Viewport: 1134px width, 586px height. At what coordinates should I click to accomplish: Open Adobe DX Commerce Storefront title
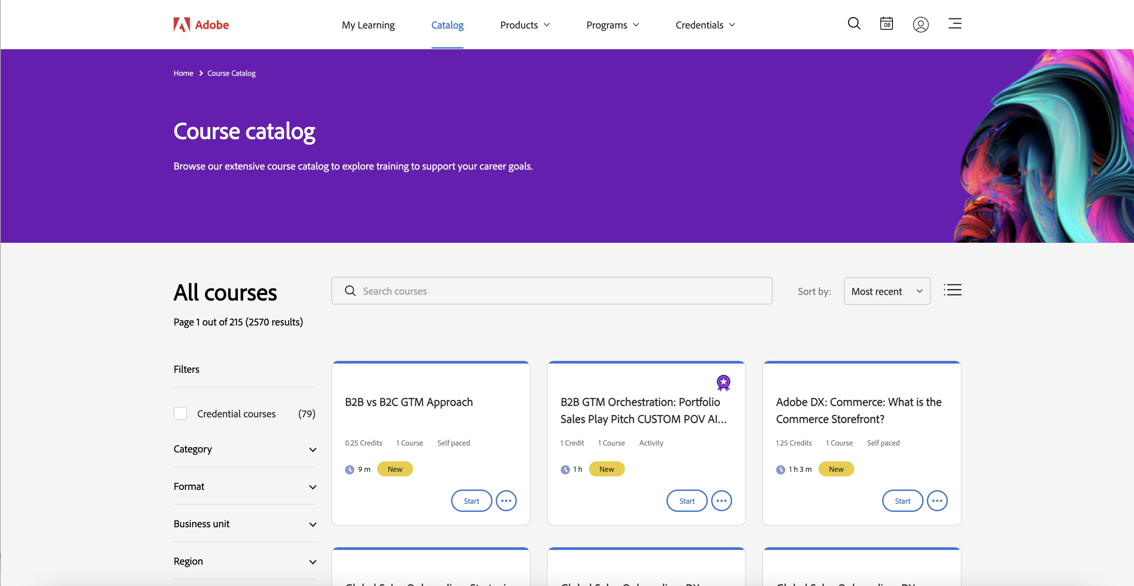tap(859, 410)
